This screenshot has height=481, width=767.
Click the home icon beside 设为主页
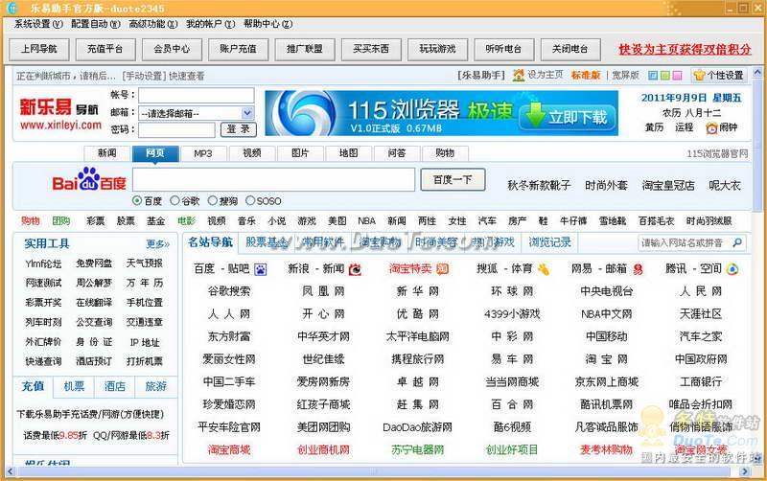[519, 76]
